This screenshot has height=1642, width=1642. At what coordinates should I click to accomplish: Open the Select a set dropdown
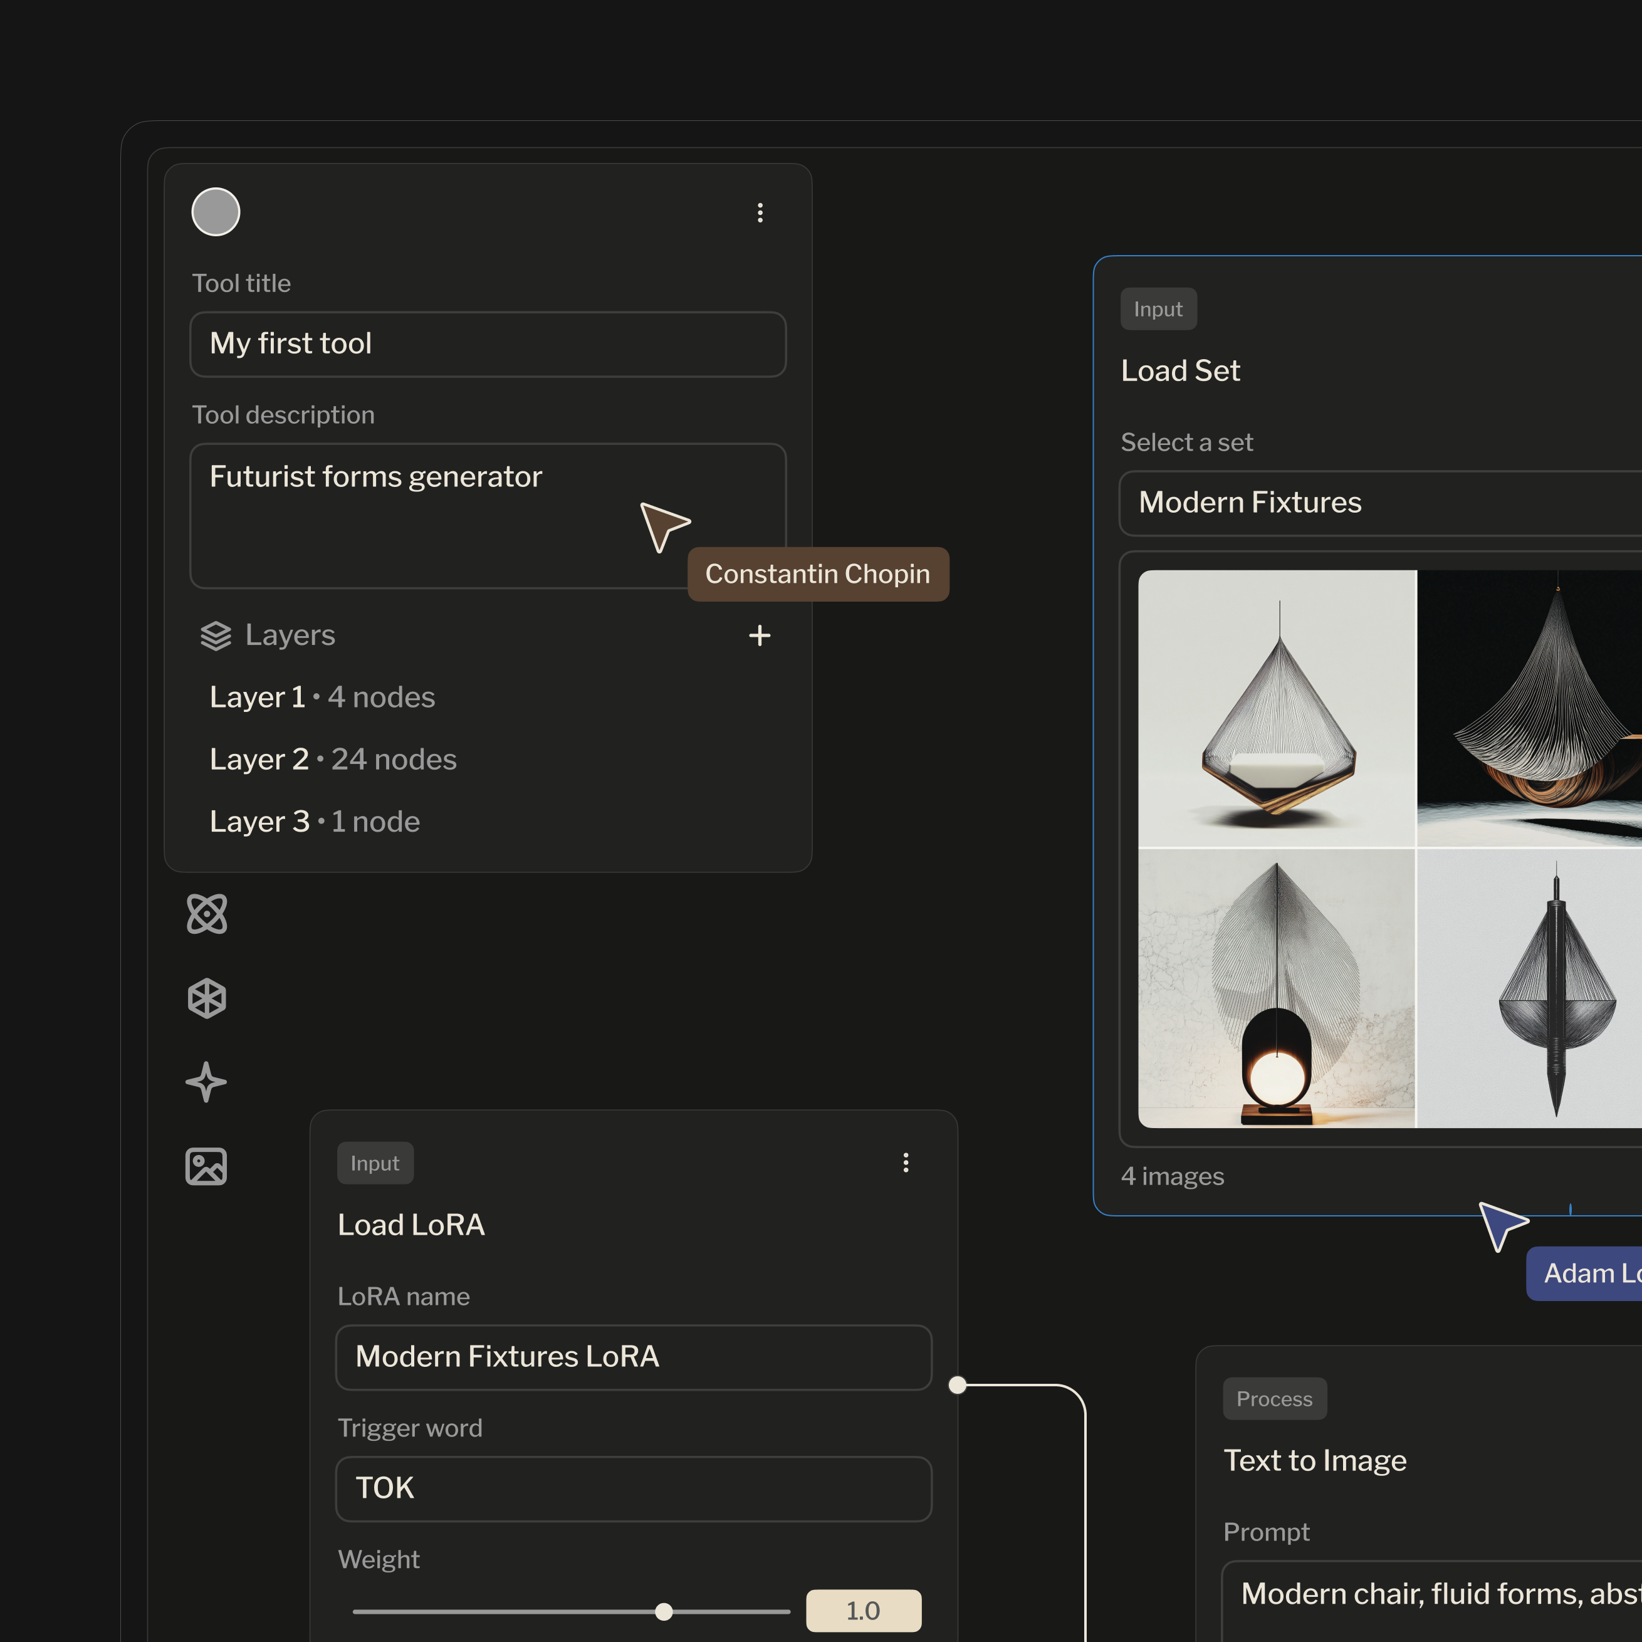[x=1381, y=503]
